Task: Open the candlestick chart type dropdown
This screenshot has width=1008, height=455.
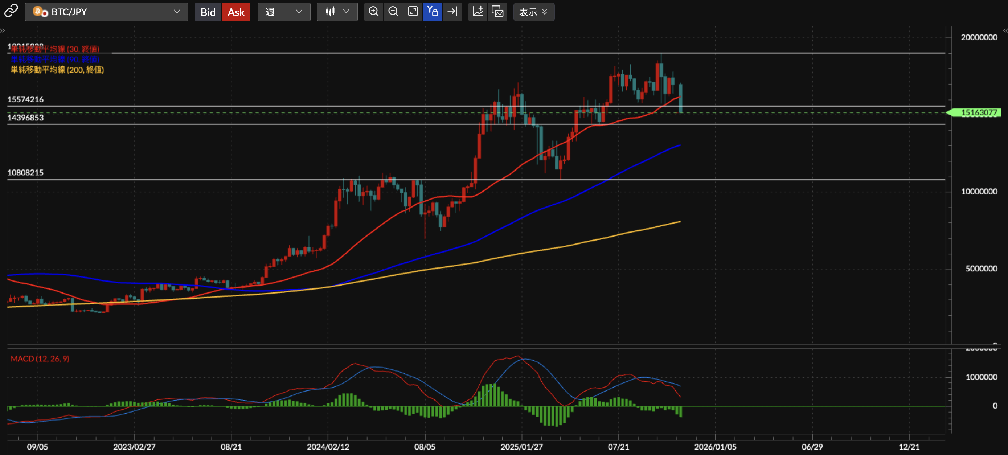Action: 337,12
